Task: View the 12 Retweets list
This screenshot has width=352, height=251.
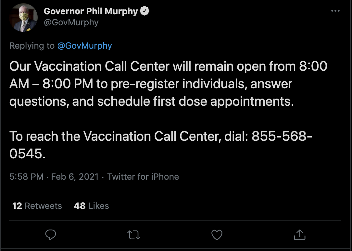Action: (x=37, y=206)
